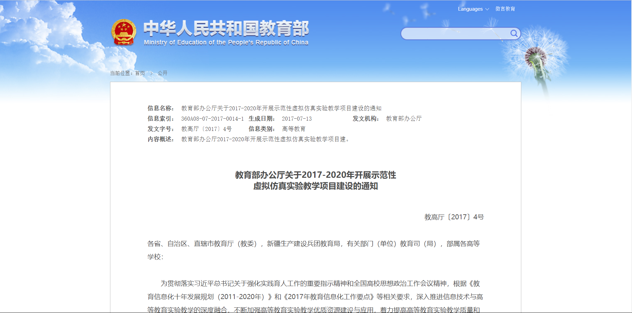The width and height of the screenshot is (632, 313).
Task: Click the arrow beside Languages
Action: coord(487,9)
